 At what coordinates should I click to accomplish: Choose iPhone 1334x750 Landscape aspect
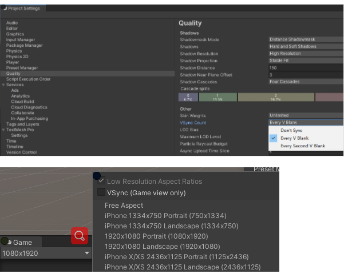click(x=171, y=226)
